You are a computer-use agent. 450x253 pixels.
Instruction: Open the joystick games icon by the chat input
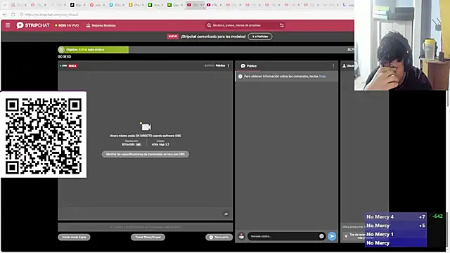pos(241,236)
